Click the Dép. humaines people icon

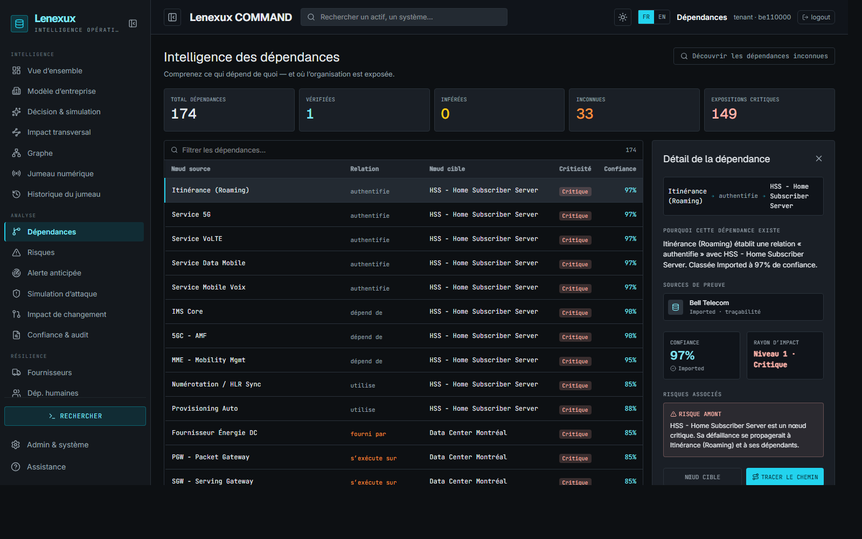17,393
